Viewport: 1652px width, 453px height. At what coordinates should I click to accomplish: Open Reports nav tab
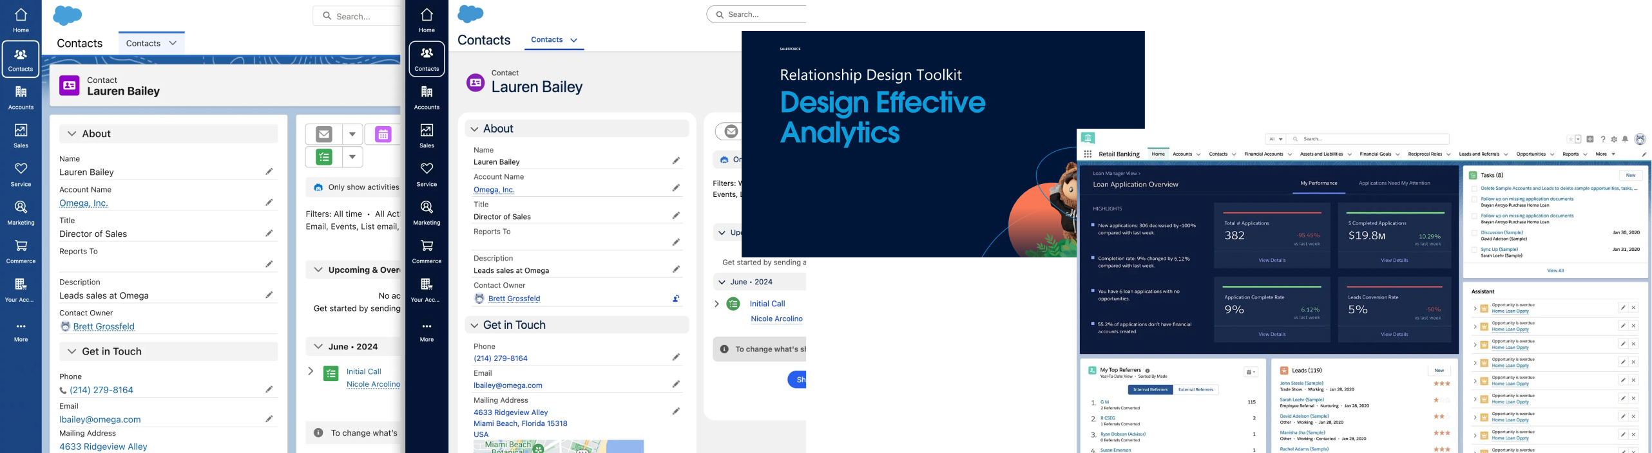[1571, 154]
